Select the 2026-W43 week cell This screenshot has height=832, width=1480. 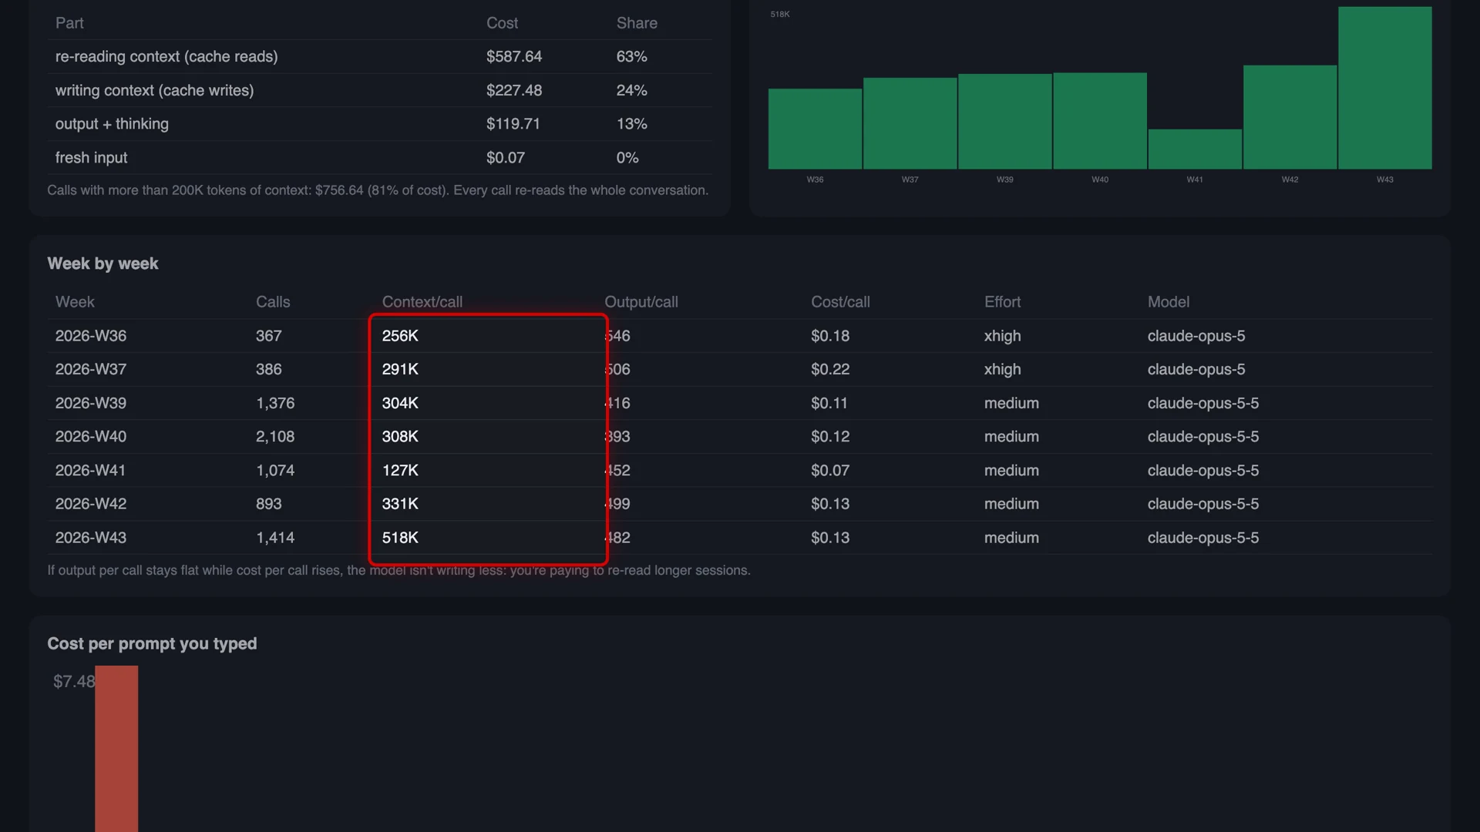pyautogui.click(x=91, y=538)
